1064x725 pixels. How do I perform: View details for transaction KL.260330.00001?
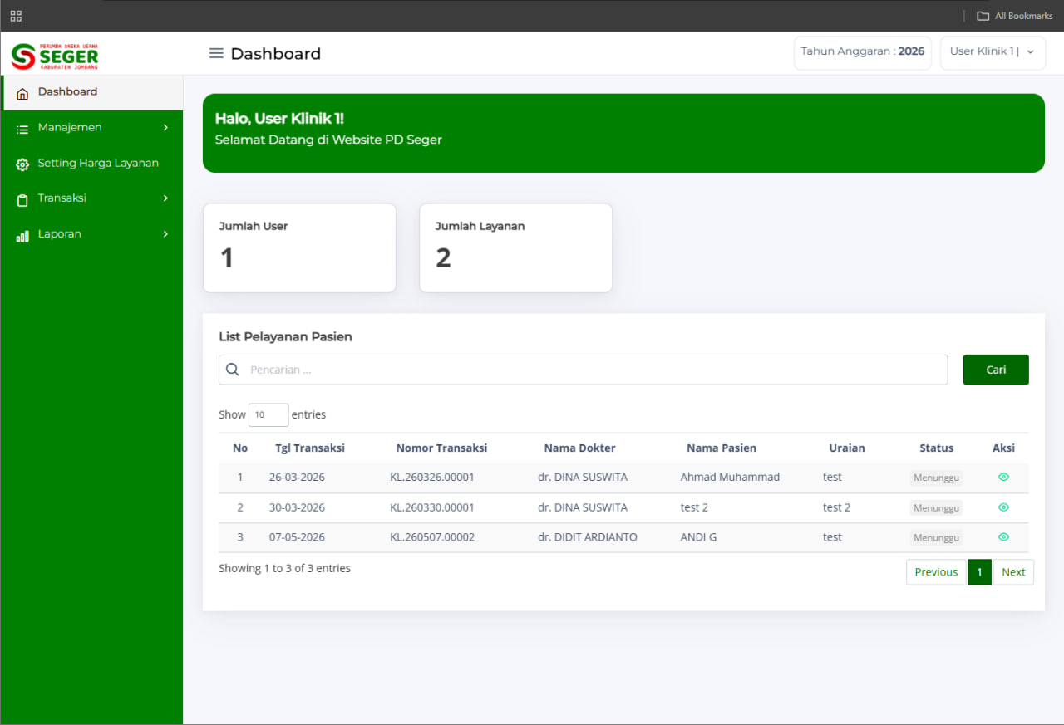[1003, 507]
